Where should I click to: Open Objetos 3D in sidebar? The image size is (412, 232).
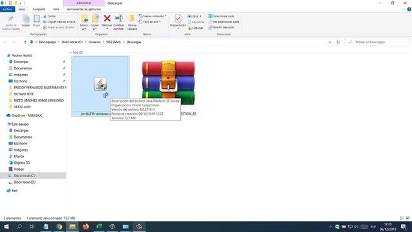[x=22, y=163]
